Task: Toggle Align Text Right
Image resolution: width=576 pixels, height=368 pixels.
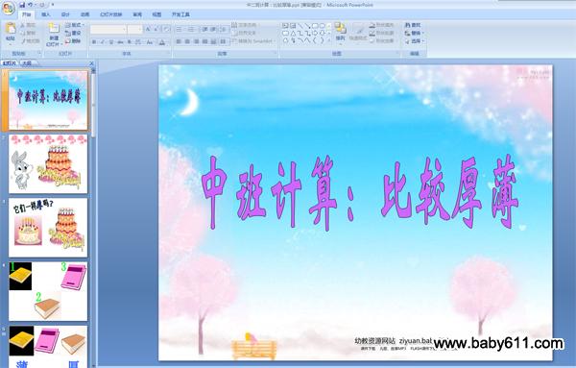Action: (196, 42)
